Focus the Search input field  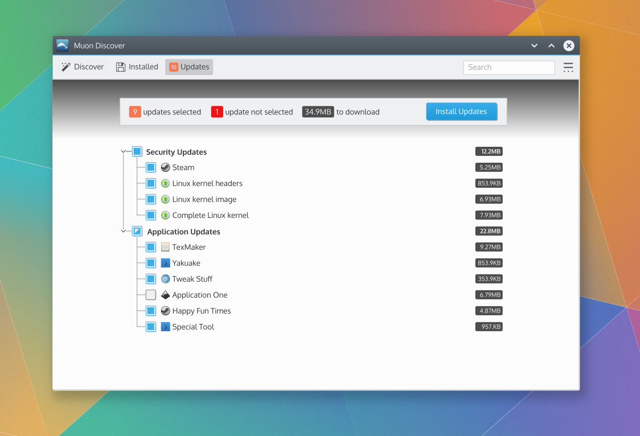coord(508,67)
